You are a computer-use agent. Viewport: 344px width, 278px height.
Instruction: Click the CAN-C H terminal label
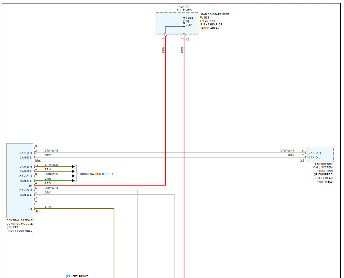coord(26,176)
